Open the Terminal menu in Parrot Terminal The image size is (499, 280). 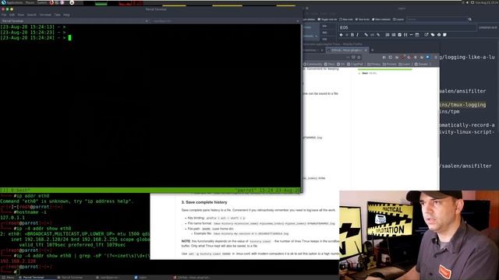coord(45,15)
